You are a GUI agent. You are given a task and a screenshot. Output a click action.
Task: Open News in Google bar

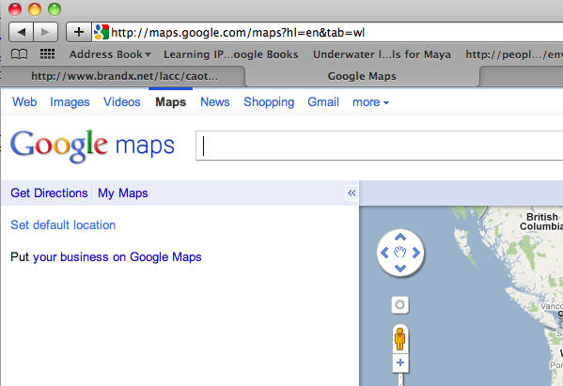[214, 101]
